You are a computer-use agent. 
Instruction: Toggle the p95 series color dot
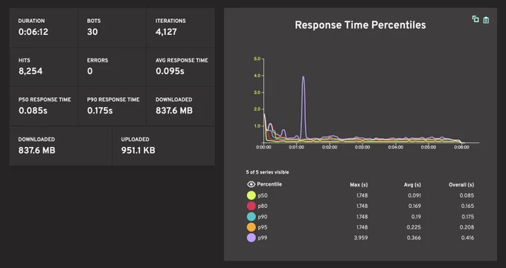coord(251,227)
